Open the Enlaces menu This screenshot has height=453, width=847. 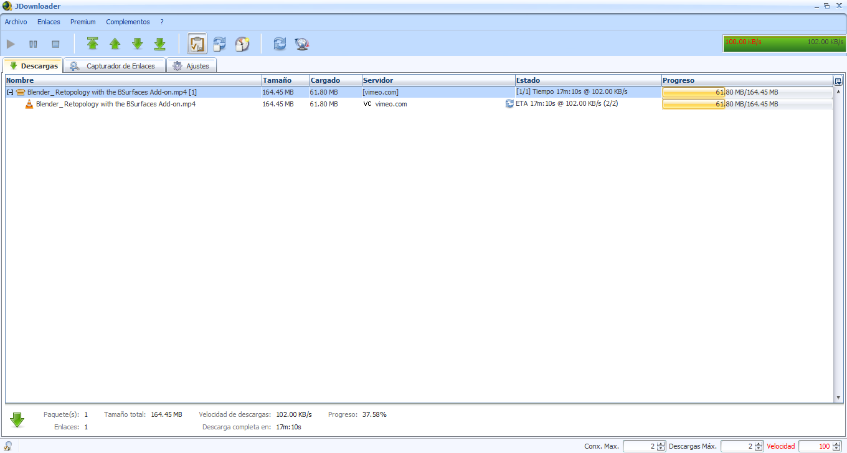pos(49,22)
